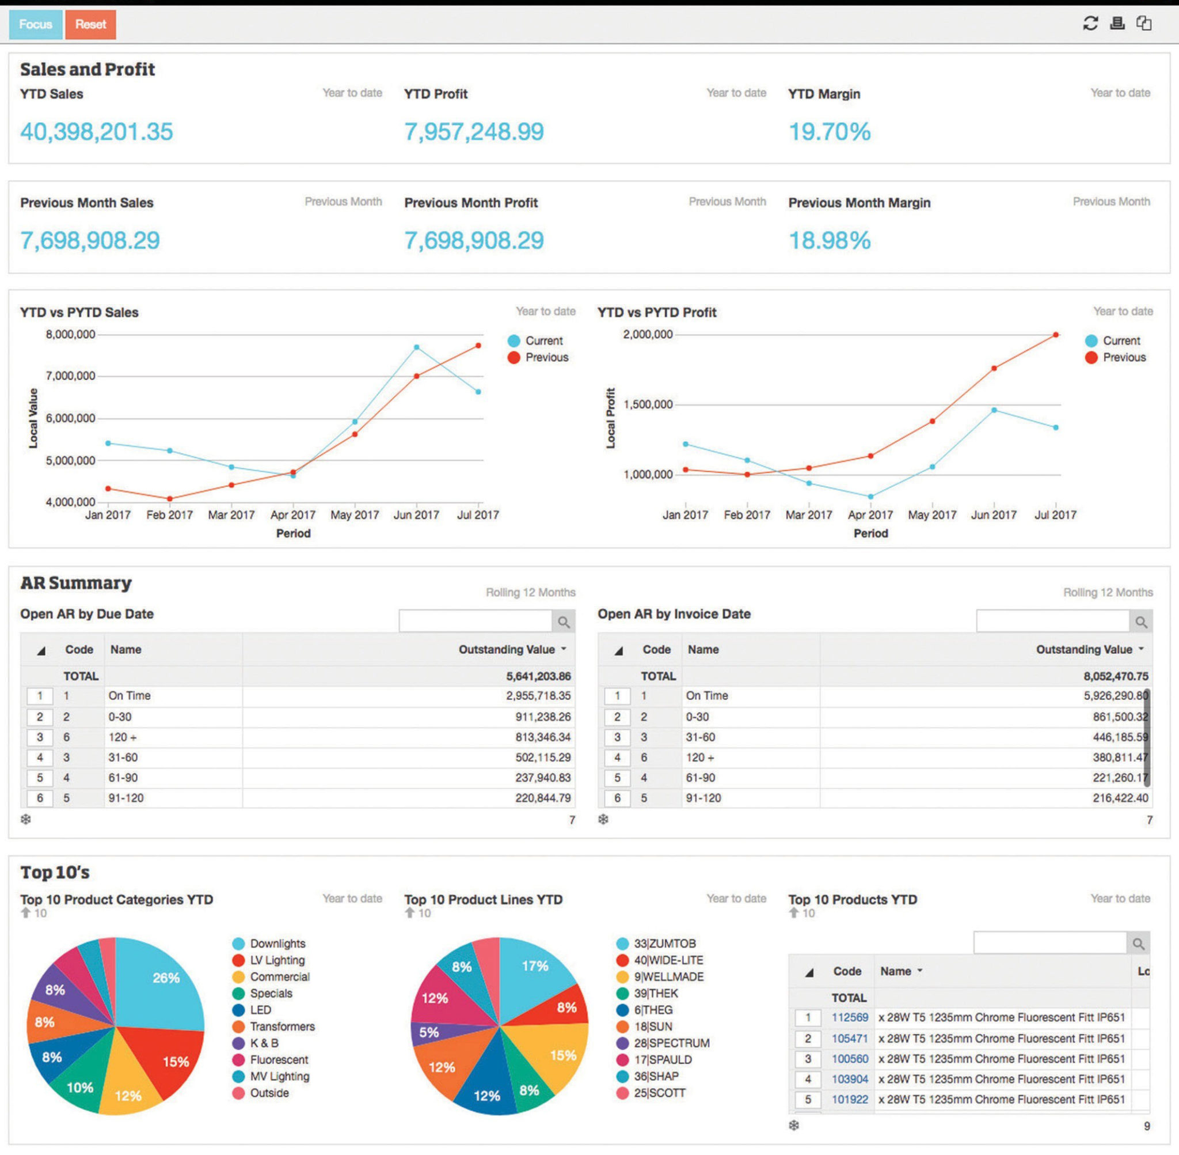Click the print dashboard icon

click(x=1117, y=24)
